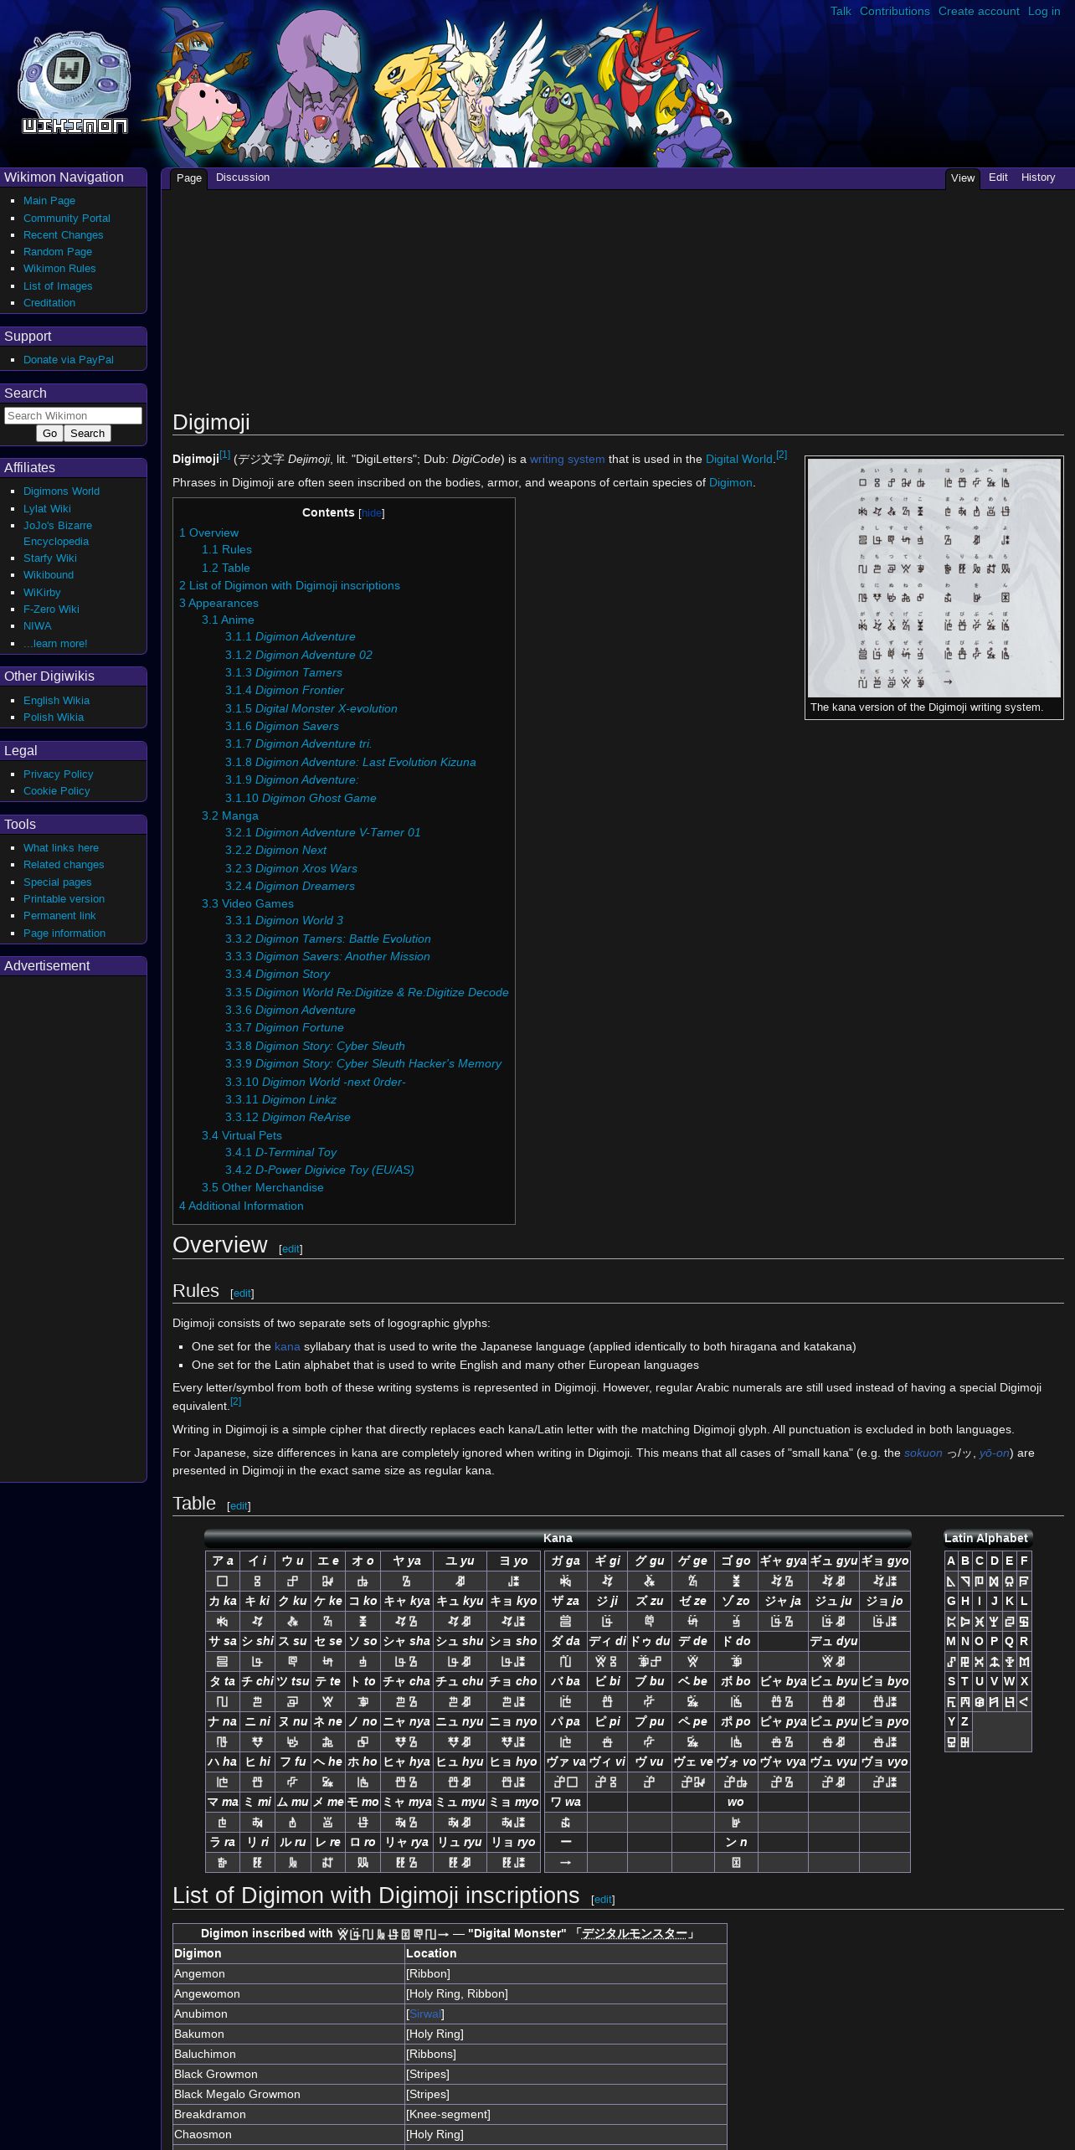Open Cookie Policy link
The image size is (1075, 2150).
(56, 791)
